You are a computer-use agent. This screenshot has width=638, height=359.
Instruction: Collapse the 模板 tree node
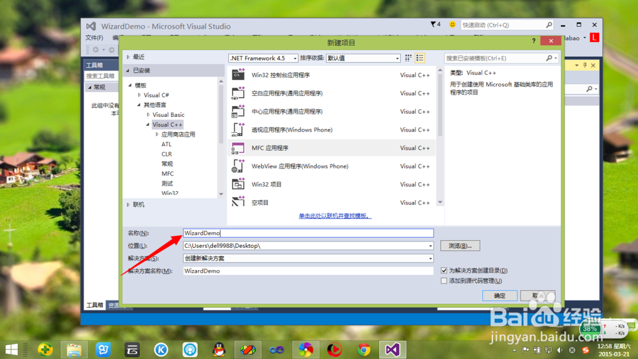[x=130, y=85]
